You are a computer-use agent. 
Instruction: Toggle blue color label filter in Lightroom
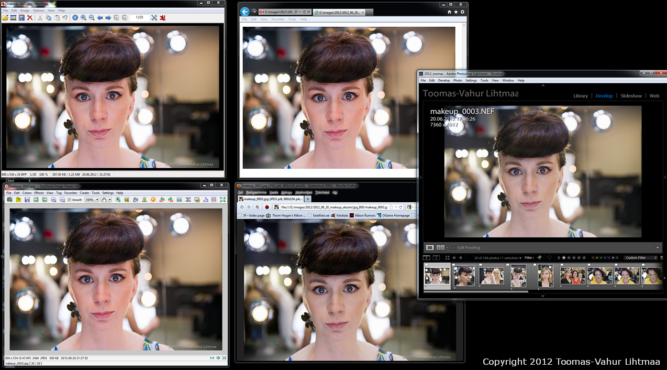tap(605, 258)
